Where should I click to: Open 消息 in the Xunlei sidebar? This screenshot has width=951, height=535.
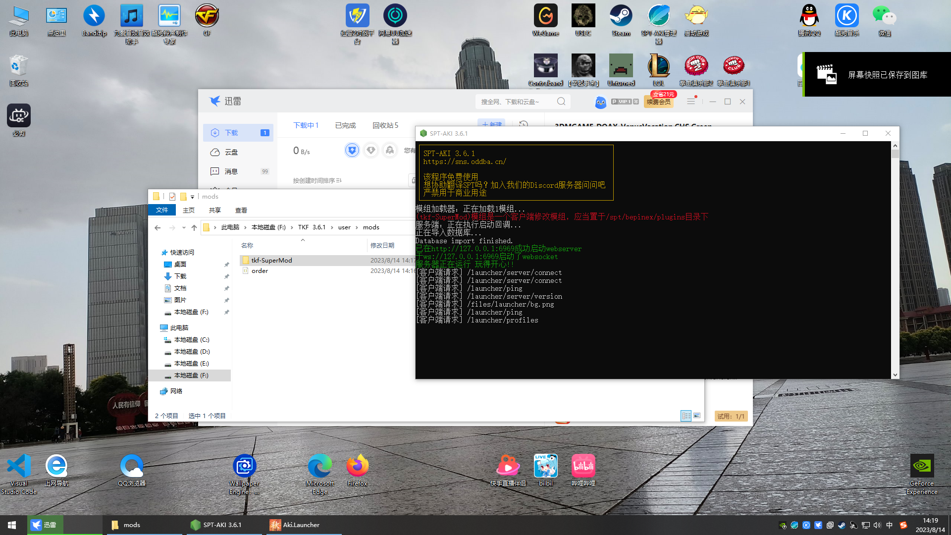238,171
